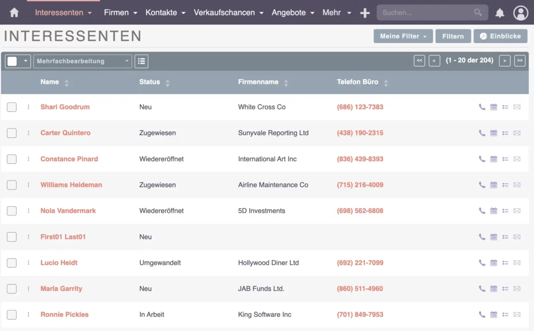
Task: Schedule a meeting for Constance Pinard
Action: click(493, 159)
